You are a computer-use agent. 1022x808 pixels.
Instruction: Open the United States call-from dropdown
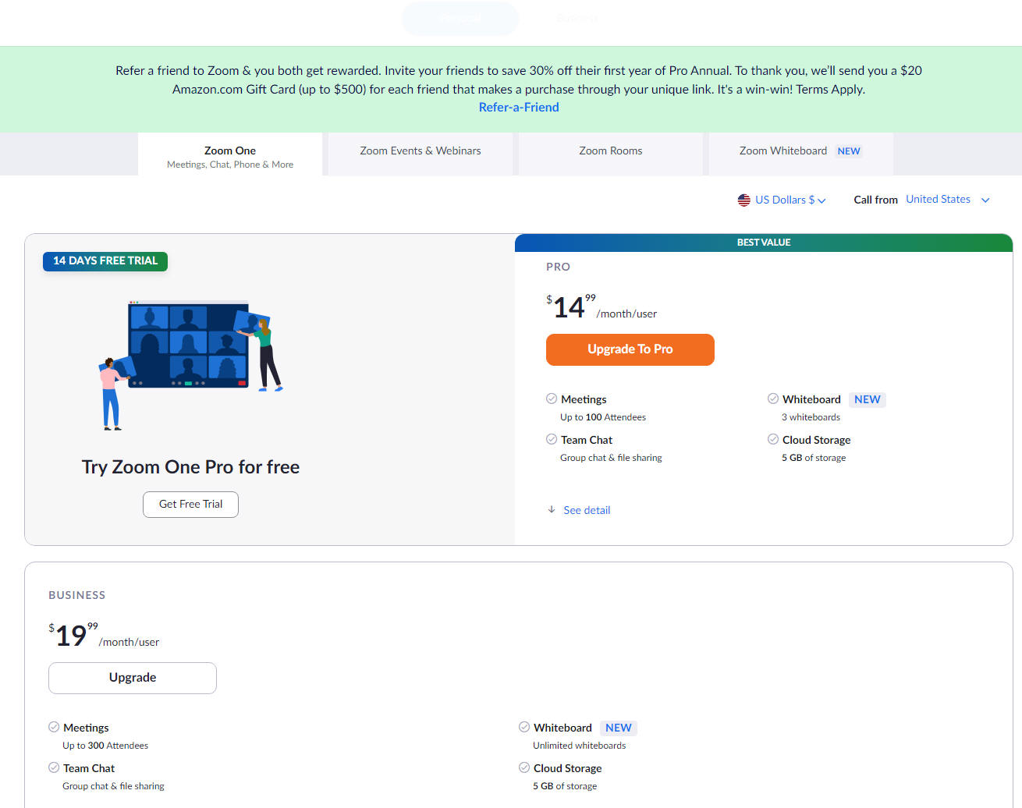pos(947,200)
